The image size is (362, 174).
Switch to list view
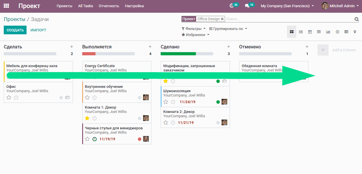301,32
